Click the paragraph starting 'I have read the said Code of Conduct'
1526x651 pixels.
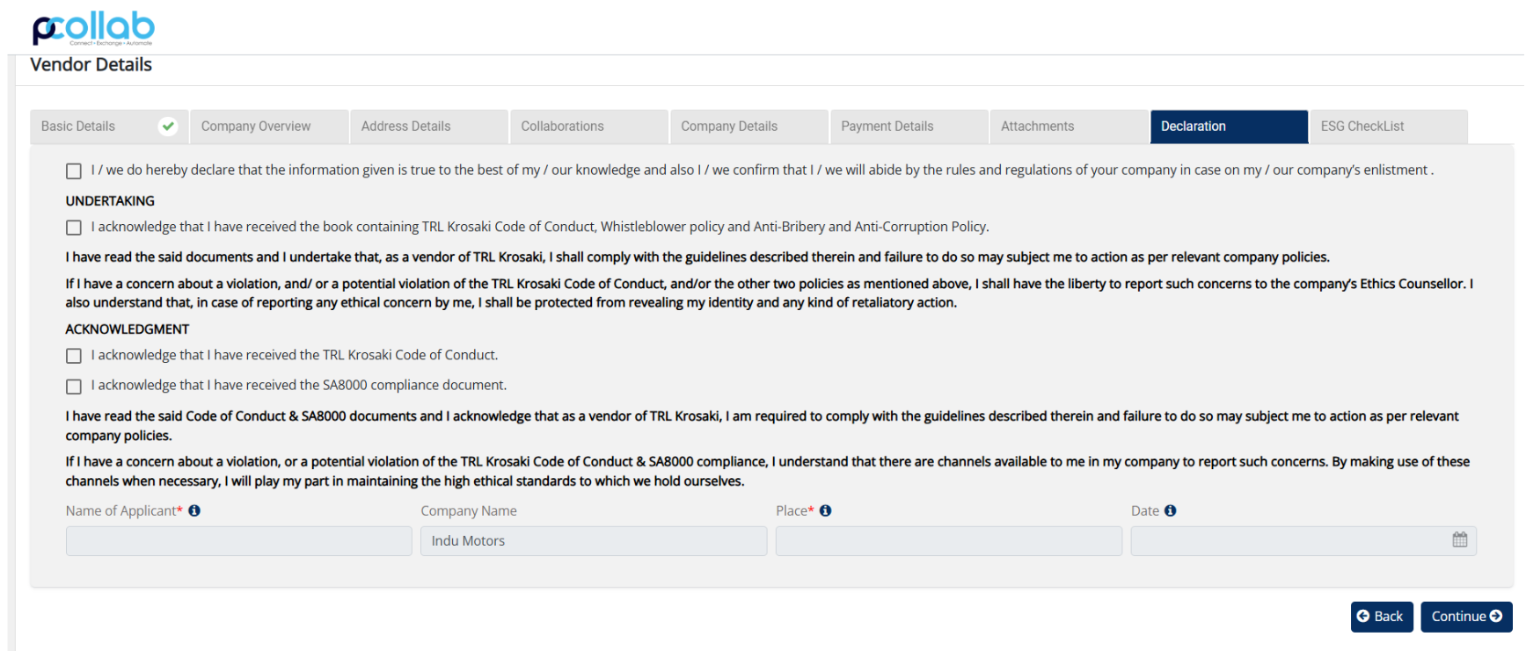click(763, 426)
